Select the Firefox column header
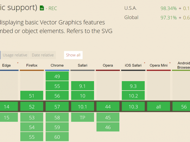Image resolution: width=190 pixels, height=142 pixels. click(x=32, y=65)
